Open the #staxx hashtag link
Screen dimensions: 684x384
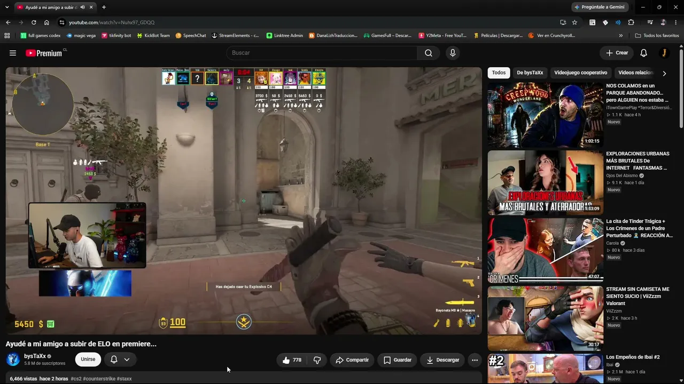(x=125, y=379)
